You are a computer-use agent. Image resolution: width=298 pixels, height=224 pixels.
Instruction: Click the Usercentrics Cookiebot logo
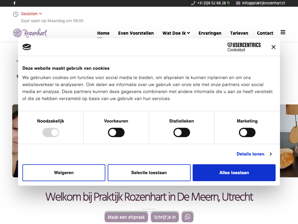244,47
